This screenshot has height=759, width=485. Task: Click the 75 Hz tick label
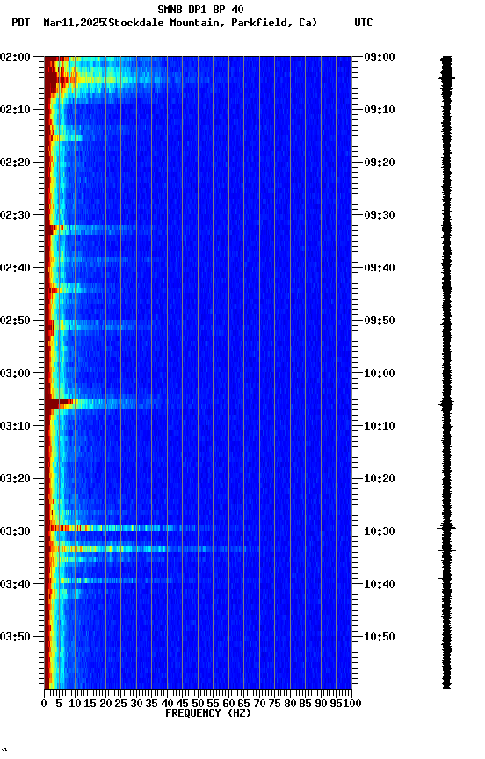click(x=274, y=704)
